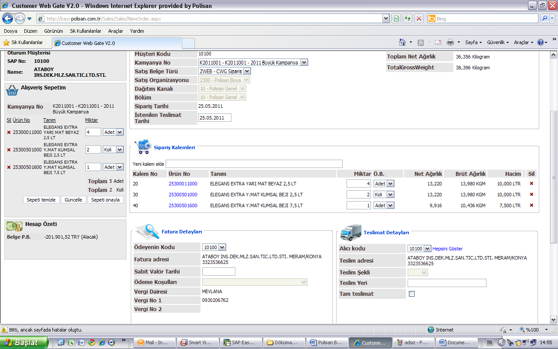The height and width of the screenshot is (349, 558).
Task: Open product link 25300501600 in order table
Action: 183,205
